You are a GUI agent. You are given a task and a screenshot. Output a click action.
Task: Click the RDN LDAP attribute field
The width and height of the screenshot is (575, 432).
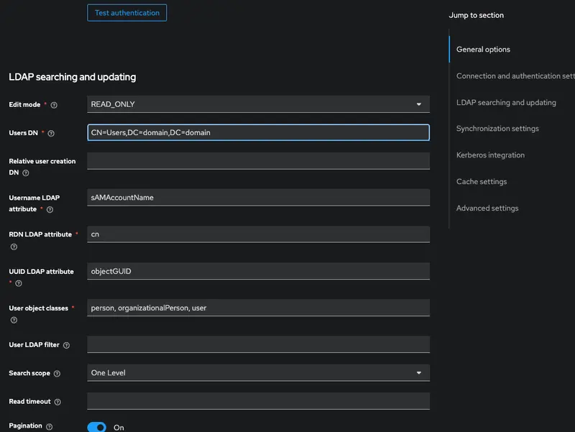[x=258, y=234]
